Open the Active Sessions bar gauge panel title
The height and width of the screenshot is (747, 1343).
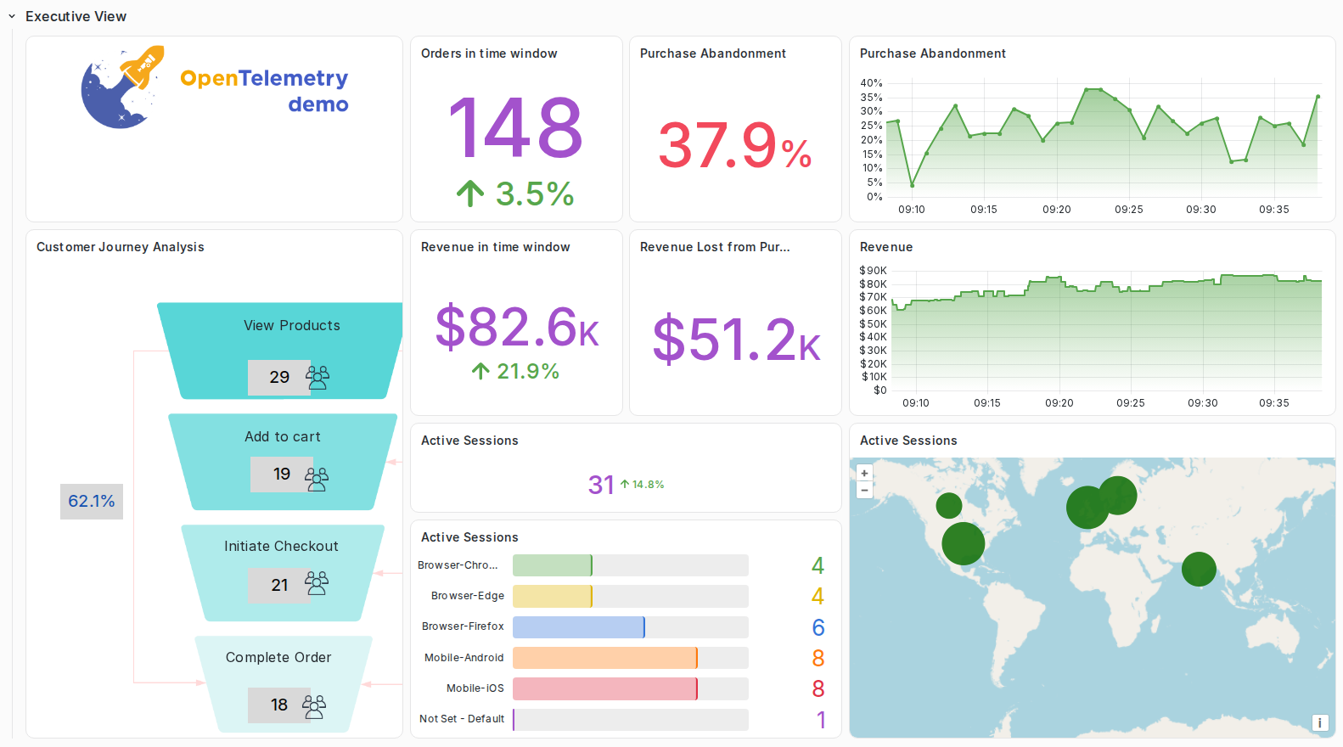[x=469, y=537]
